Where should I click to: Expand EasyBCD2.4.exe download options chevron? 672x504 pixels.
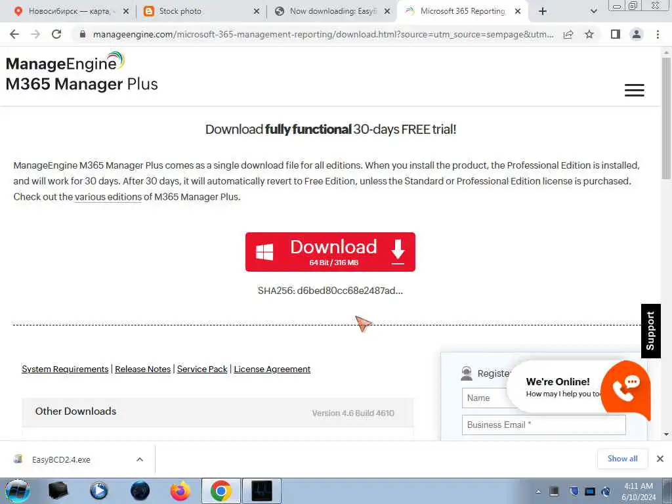coord(140,459)
